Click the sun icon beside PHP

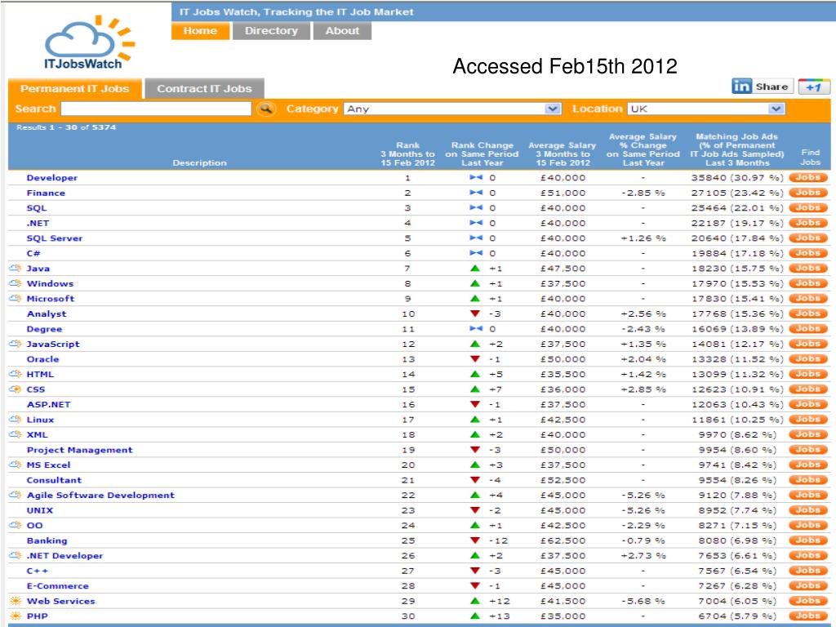(x=16, y=616)
